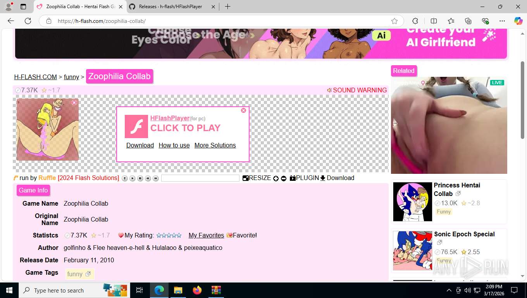This screenshot has height=298, width=527.
Task: Open new-window icon beside funny tag
Action: point(88,274)
